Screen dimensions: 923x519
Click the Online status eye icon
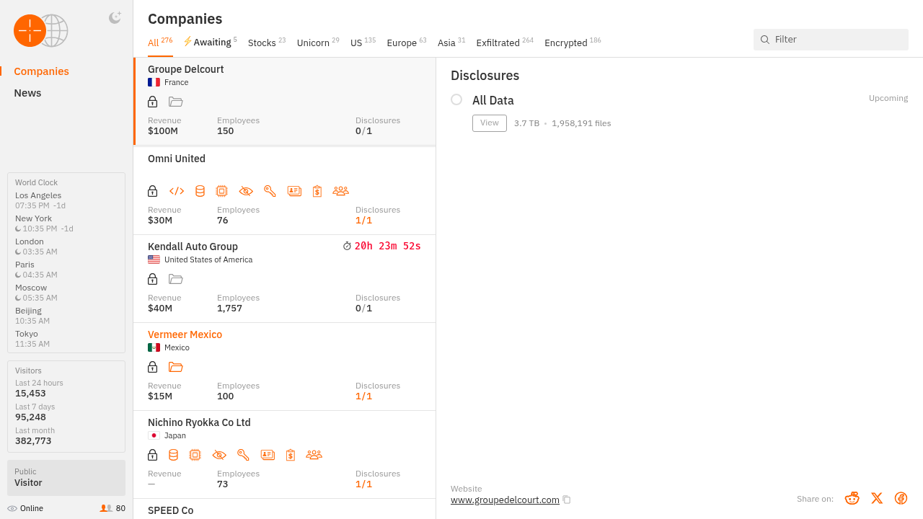(x=12, y=508)
